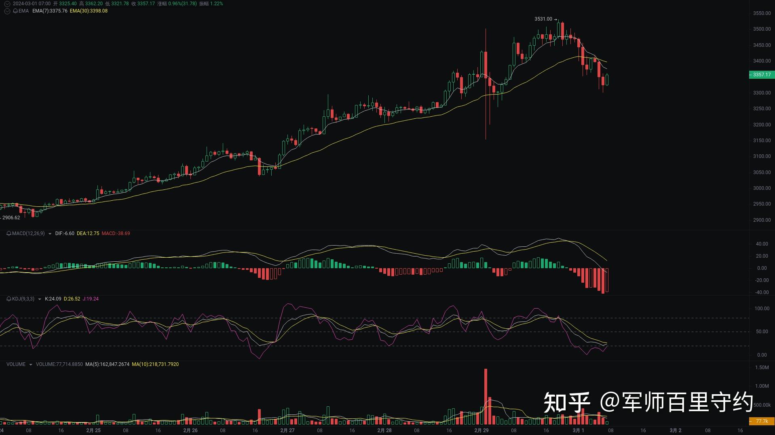Click the 2024-03-01 07:00 timestamp

pos(32,4)
